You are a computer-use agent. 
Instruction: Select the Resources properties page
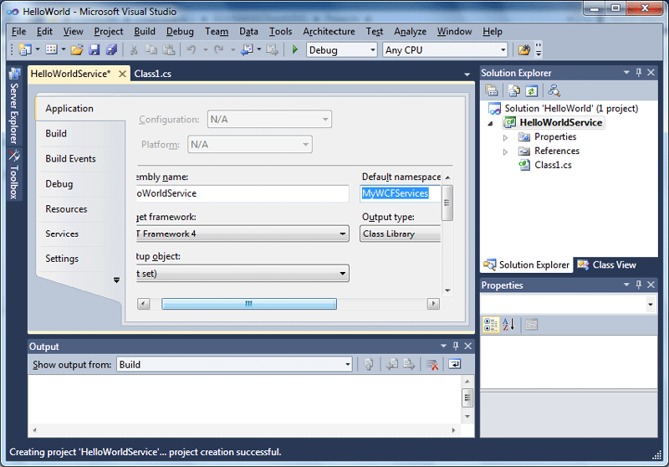pyautogui.click(x=66, y=208)
